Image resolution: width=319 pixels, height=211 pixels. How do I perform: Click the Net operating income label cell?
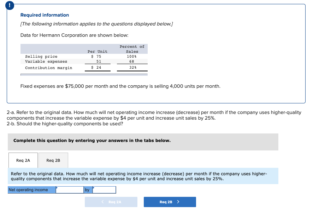pyautogui.click(x=31, y=190)
